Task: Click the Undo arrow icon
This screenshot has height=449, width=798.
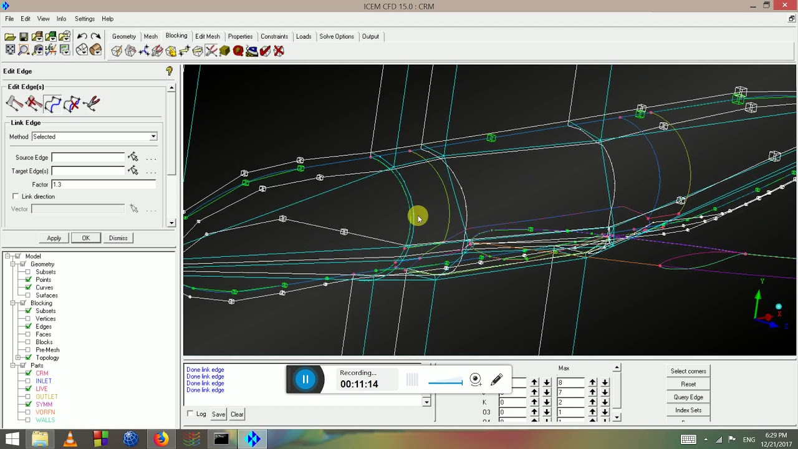Action: (82, 37)
